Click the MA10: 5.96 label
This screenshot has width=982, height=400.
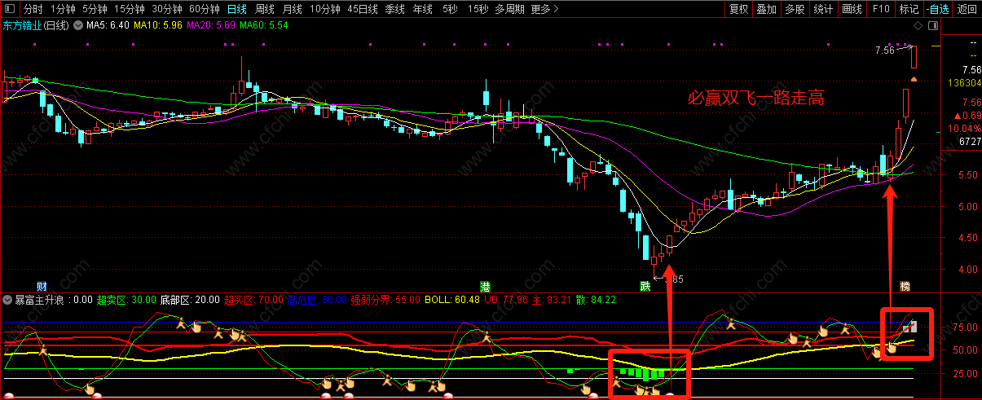coord(158,26)
